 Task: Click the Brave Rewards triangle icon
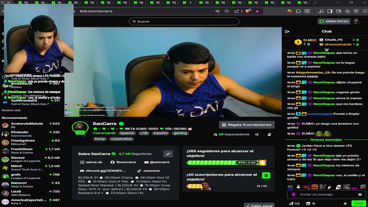257,11
